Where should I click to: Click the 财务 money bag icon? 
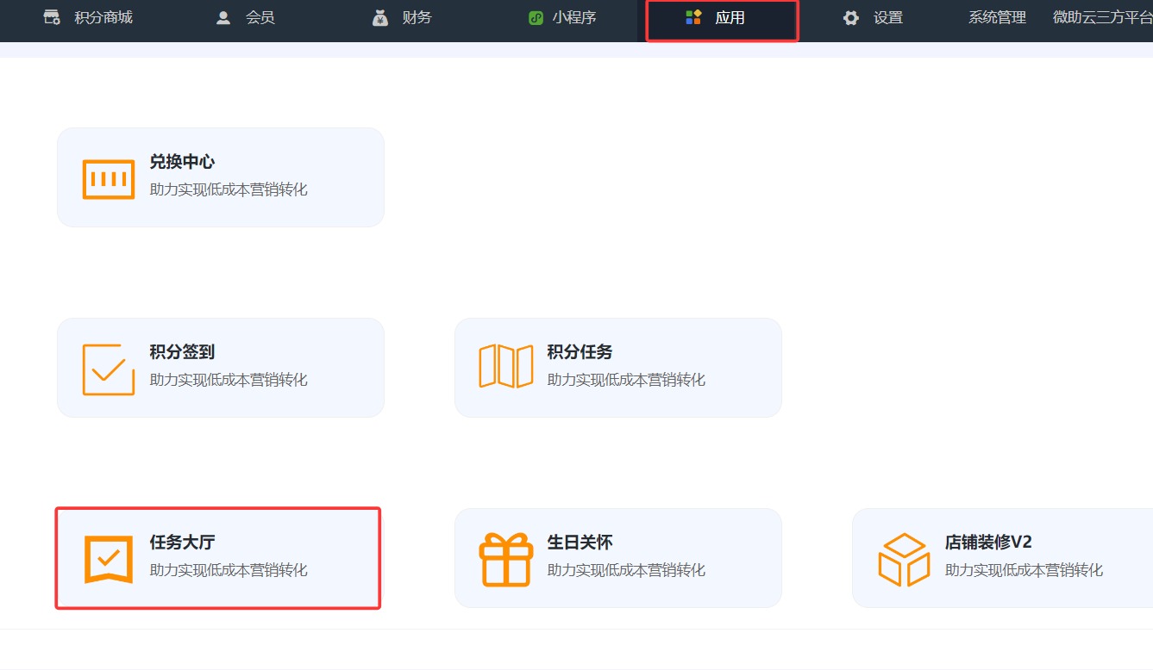click(x=380, y=18)
